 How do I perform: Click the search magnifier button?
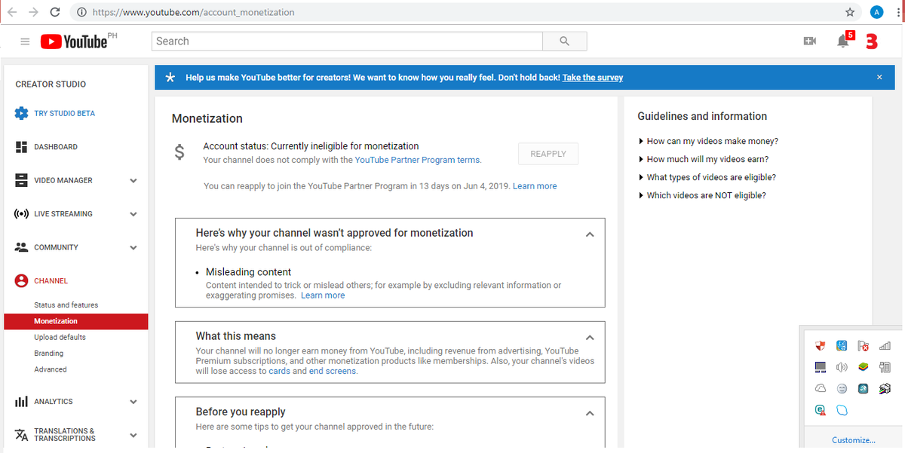(564, 41)
